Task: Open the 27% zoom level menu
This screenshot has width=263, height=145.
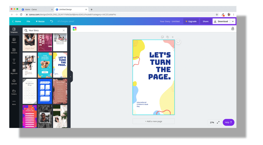Action: coord(212,122)
